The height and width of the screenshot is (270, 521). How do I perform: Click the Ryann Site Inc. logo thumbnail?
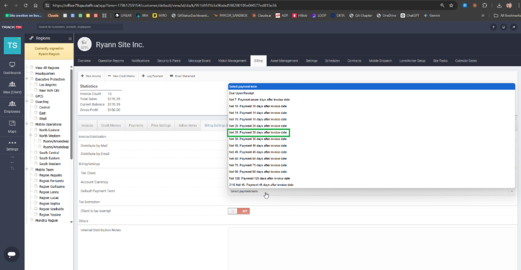[x=85, y=44]
